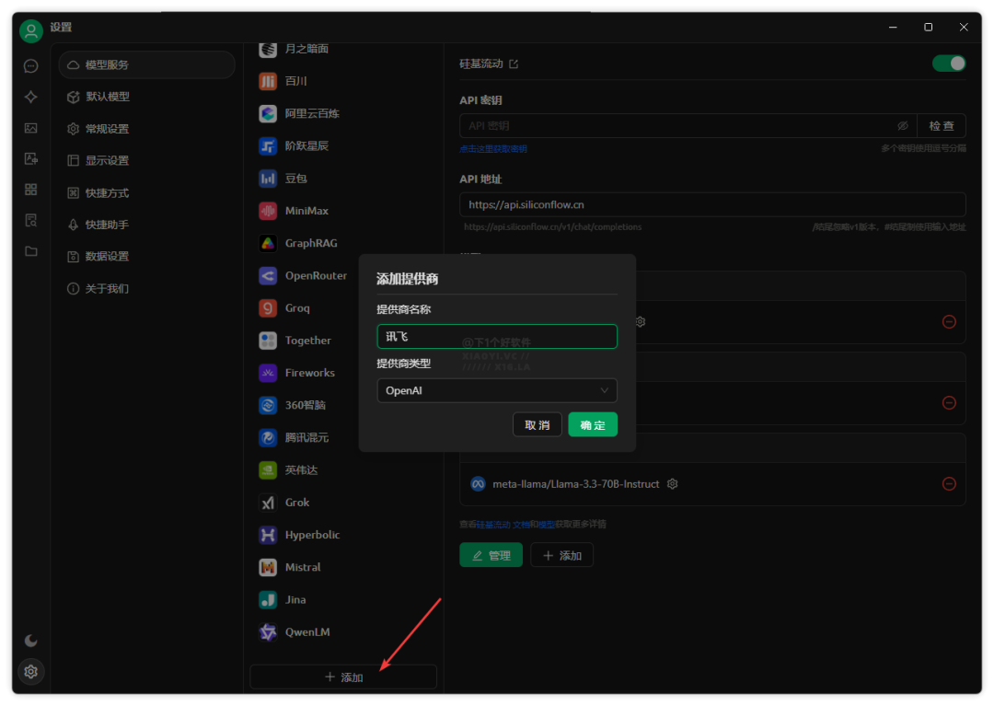Open 硅基流动 external link icon
Screen dimensions: 994x706
(x=514, y=64)
